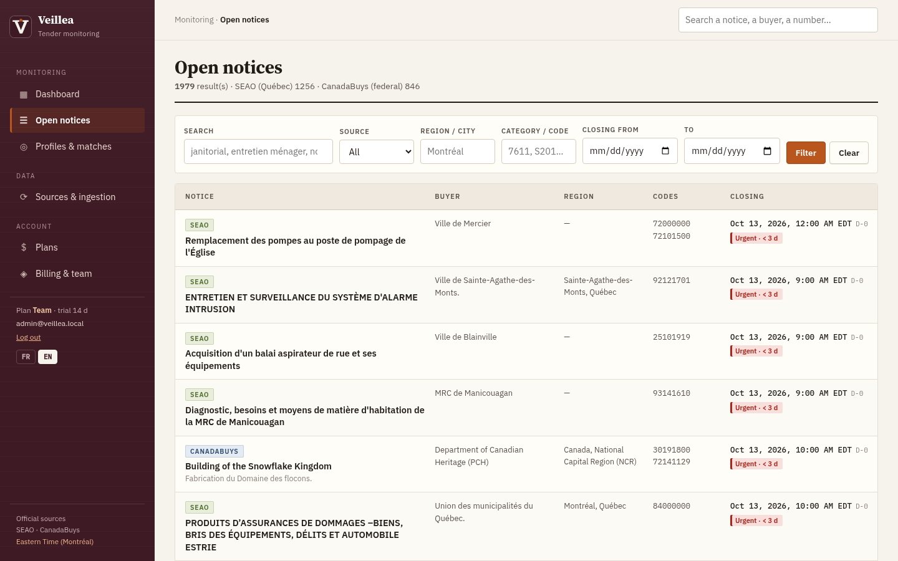
Task: Click the To date field
Action: click(x=732, y=151)
